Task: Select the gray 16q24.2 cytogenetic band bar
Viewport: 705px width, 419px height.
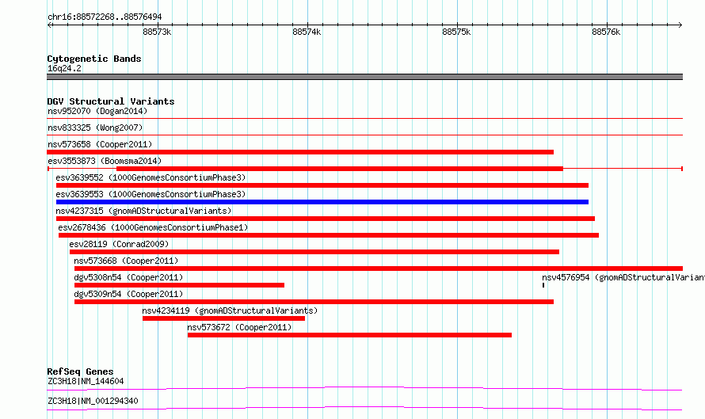Action: [364, 77]
